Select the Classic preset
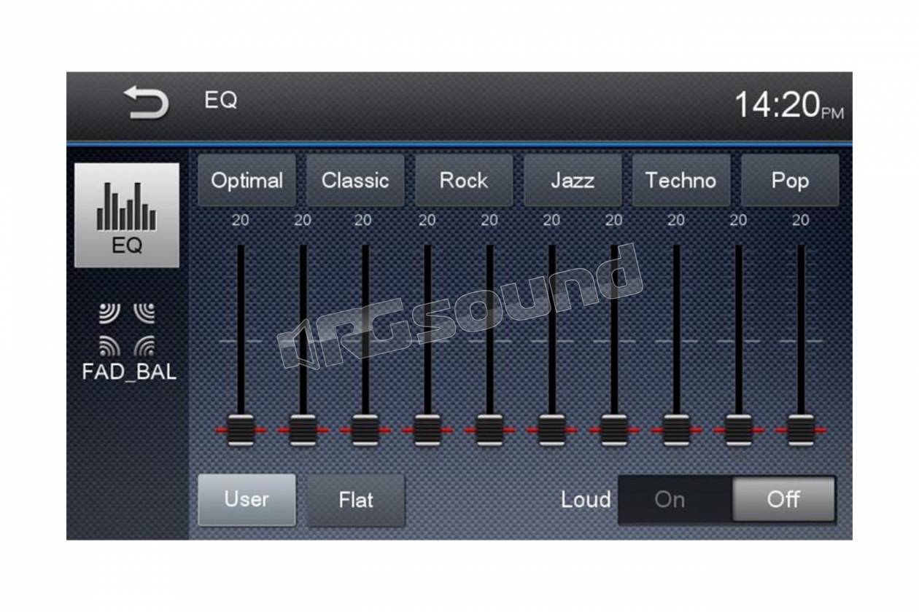This screenshot has height=612, width=919. tap(355, 180)
